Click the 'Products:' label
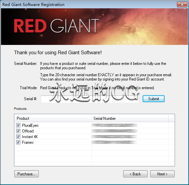Screen dimensions: 189x185 coord(21,109)
